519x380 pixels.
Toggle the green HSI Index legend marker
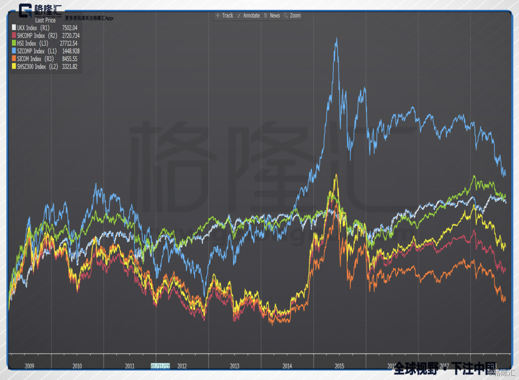(14, 43)
